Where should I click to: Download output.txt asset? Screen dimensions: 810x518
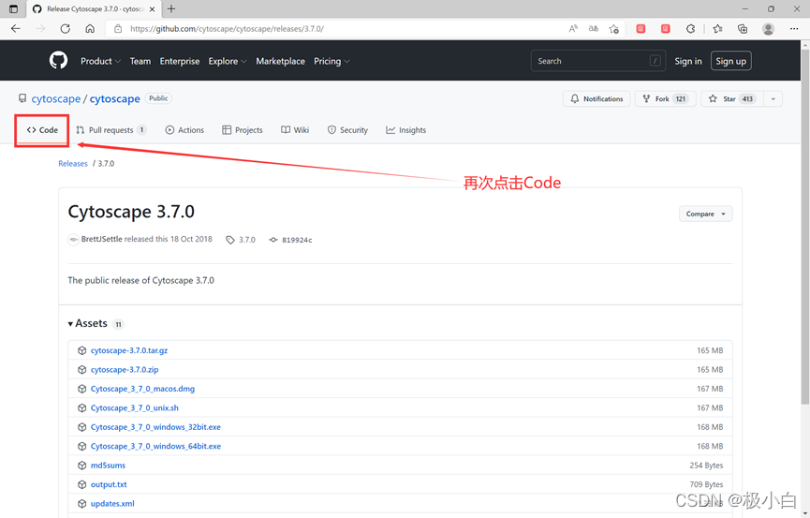coord(109,484)
